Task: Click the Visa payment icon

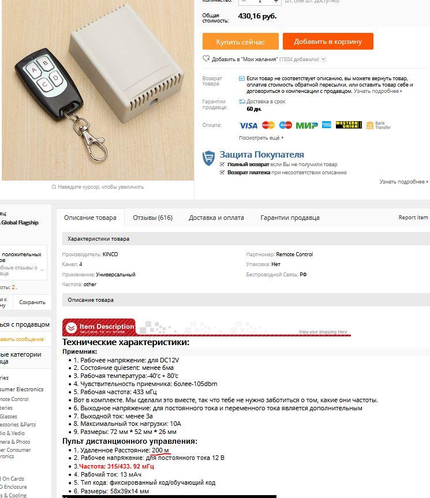Action: coord(248,125)
